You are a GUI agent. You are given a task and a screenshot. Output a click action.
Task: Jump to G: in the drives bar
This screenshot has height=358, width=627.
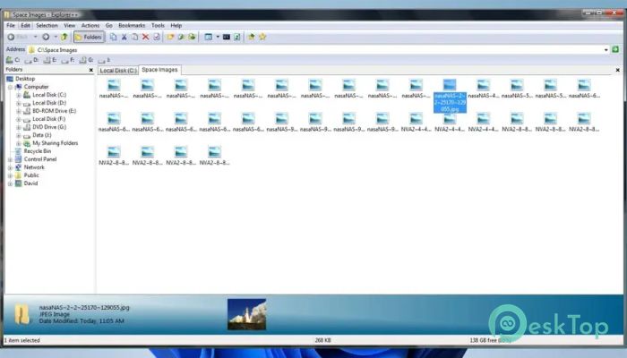point(86,60)
